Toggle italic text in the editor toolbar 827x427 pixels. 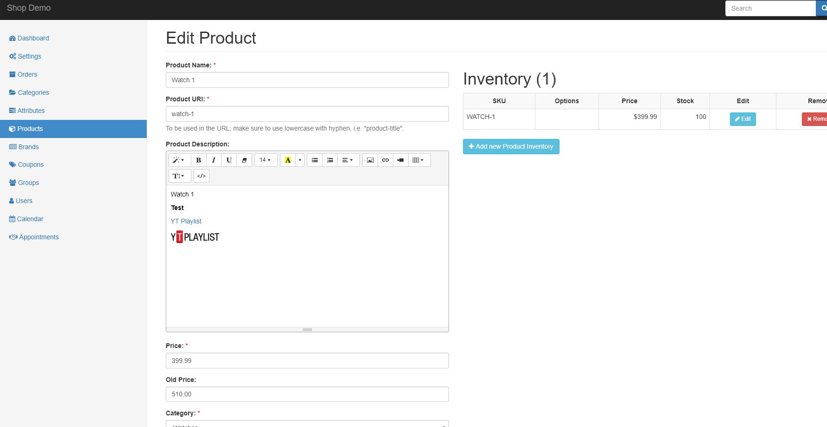pos(214,160)
